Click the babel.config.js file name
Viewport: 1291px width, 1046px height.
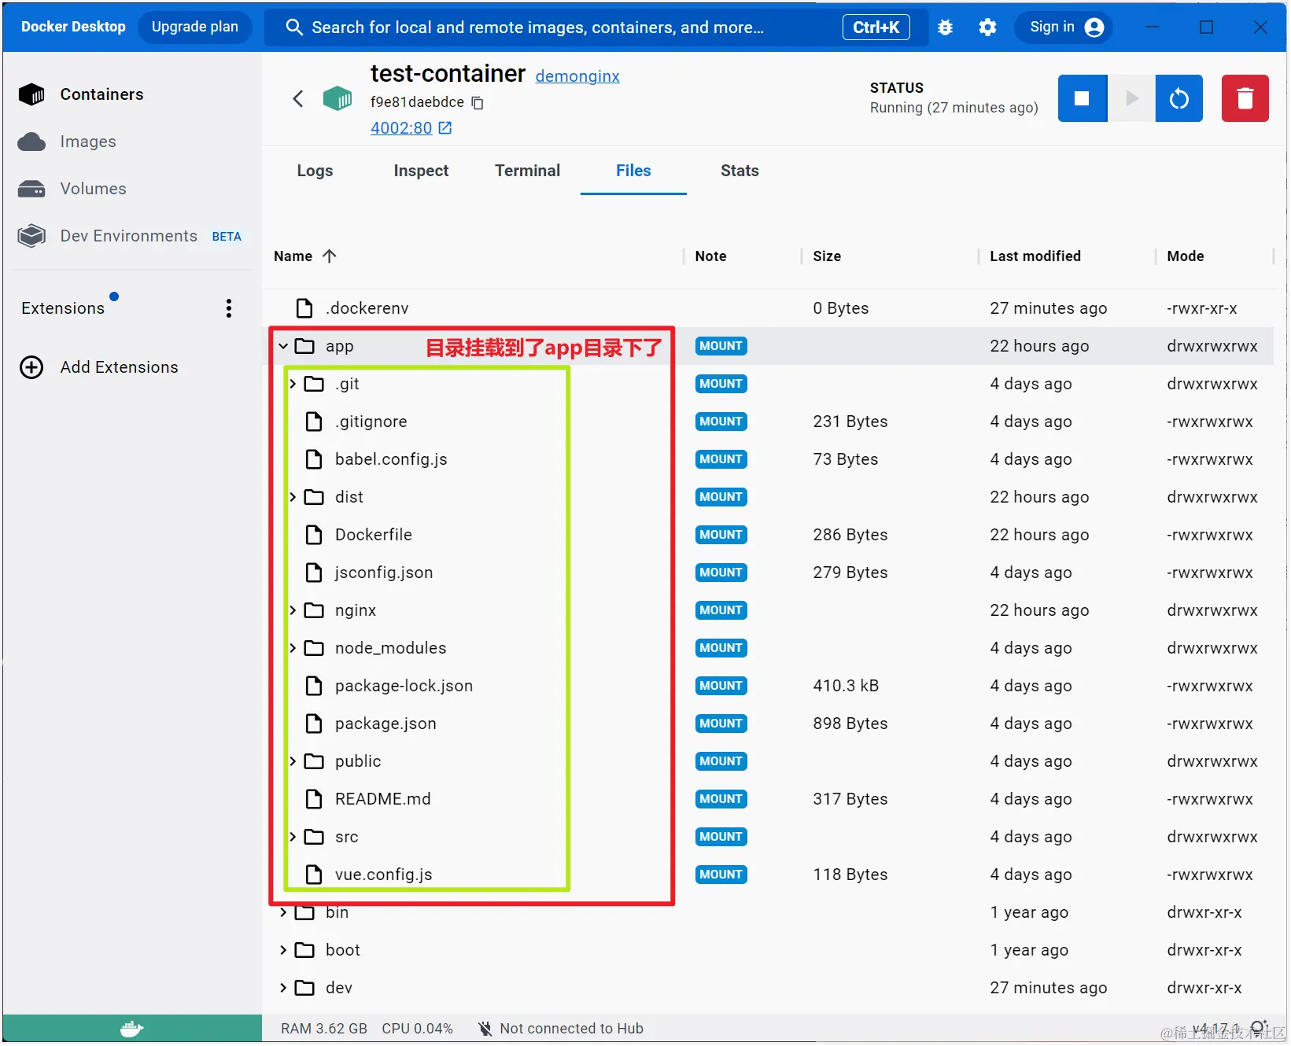(x=391, y=459)
